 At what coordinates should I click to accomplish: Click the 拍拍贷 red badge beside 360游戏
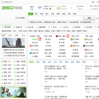pyautogui.click(x=40, y=39)
